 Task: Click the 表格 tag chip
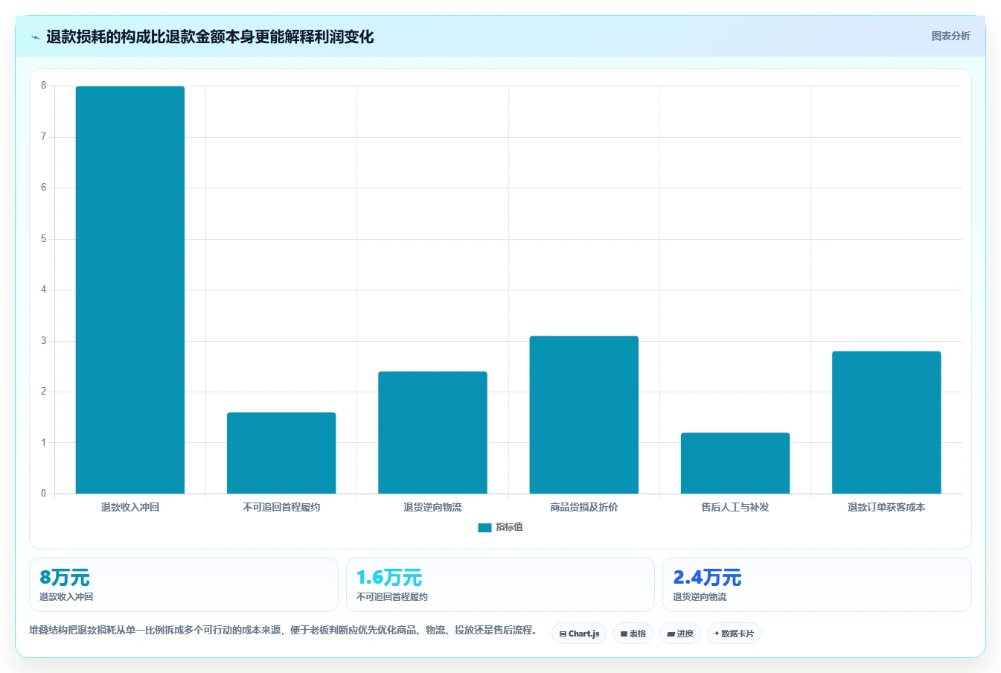tap(633, 634)
